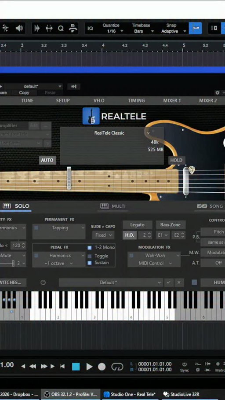Toggle the square checkbox left of HUM button
225x400 pixels.
[194, 283]
